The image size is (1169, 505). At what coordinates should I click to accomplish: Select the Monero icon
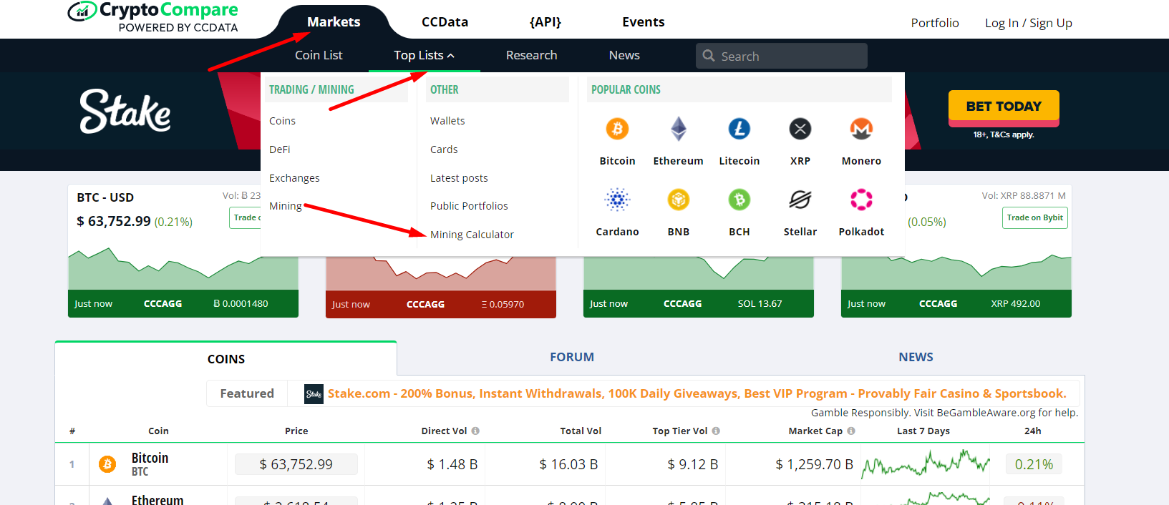tap(861, 129)
